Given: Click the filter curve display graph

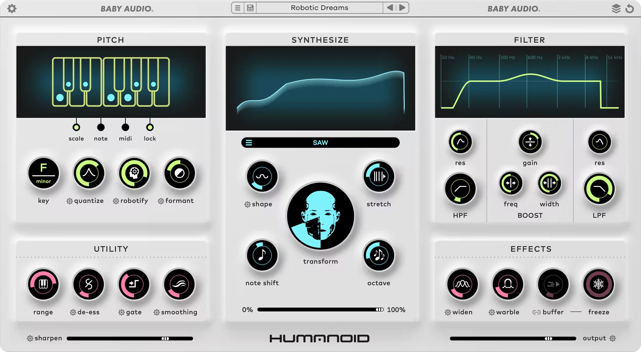Looking at the screenshot, I should coord(530,82).
